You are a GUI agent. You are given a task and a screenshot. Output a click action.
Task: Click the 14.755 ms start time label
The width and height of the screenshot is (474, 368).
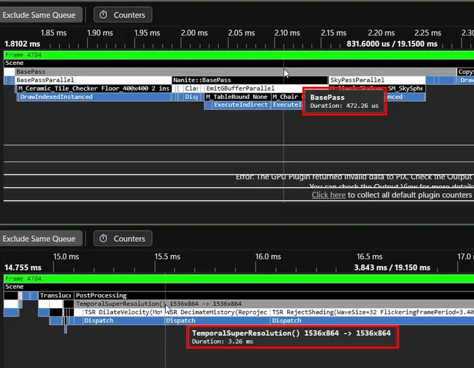(23, 268)
